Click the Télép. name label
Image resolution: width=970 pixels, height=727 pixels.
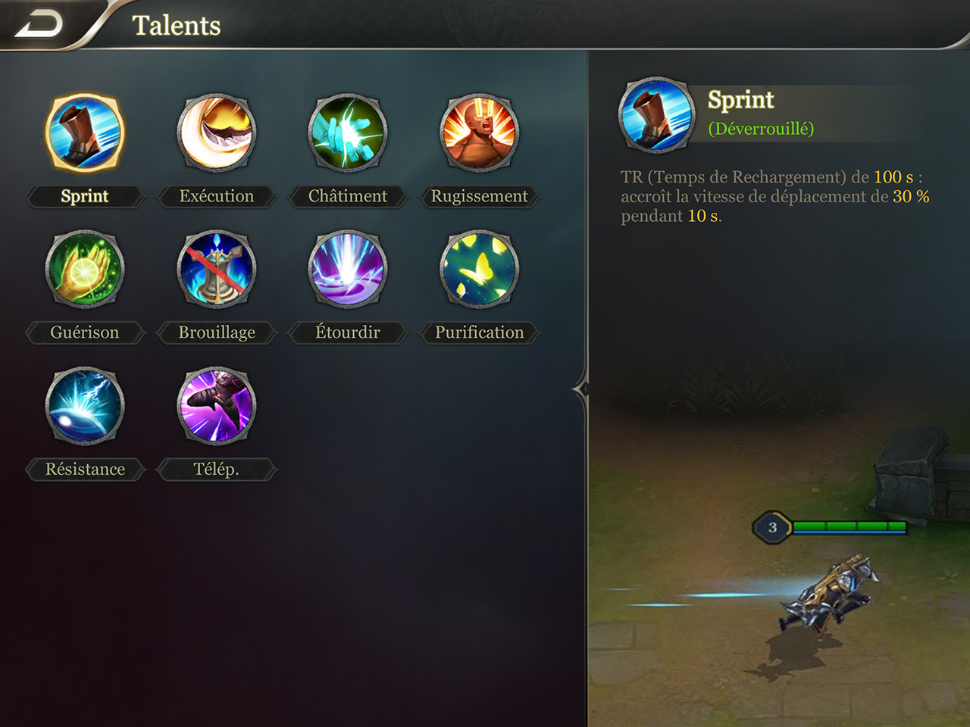pyautogui.click(x=217, y=470)
